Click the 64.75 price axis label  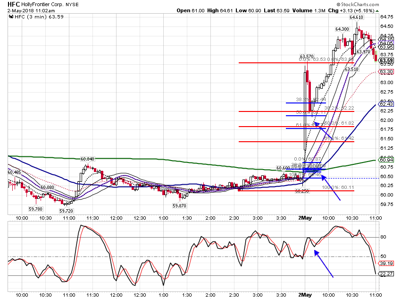(387, 17)
